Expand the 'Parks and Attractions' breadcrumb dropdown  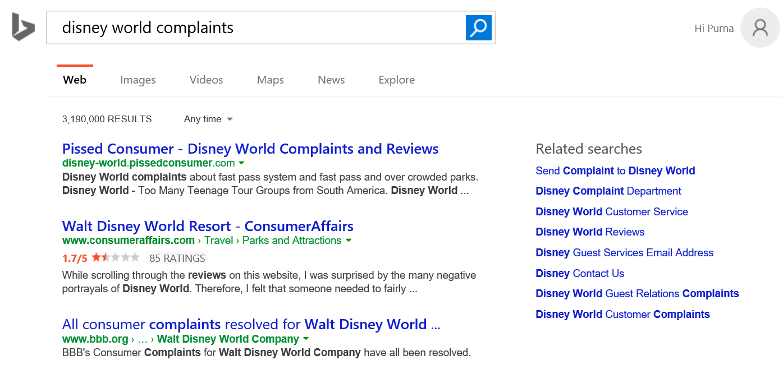(x=349, y=240)
